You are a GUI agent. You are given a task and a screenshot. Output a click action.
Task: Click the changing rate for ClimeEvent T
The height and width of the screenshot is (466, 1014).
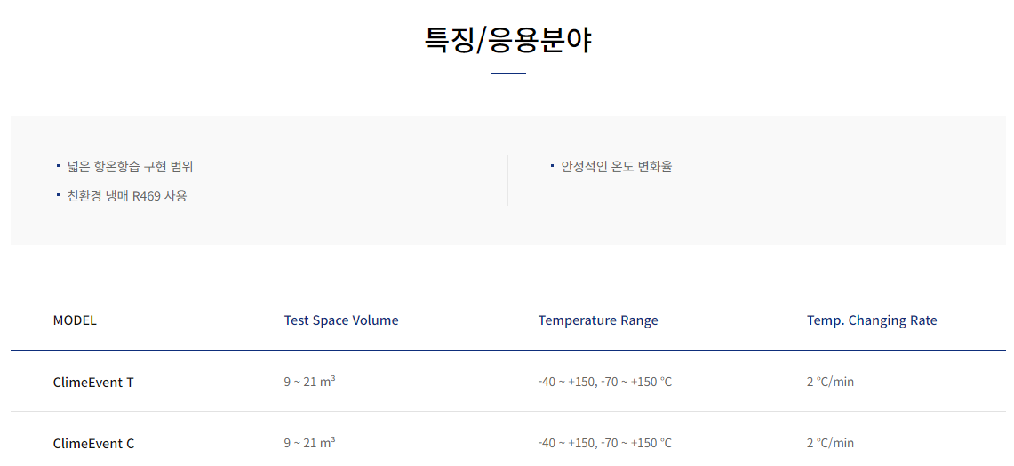click(x=830, y=382)
